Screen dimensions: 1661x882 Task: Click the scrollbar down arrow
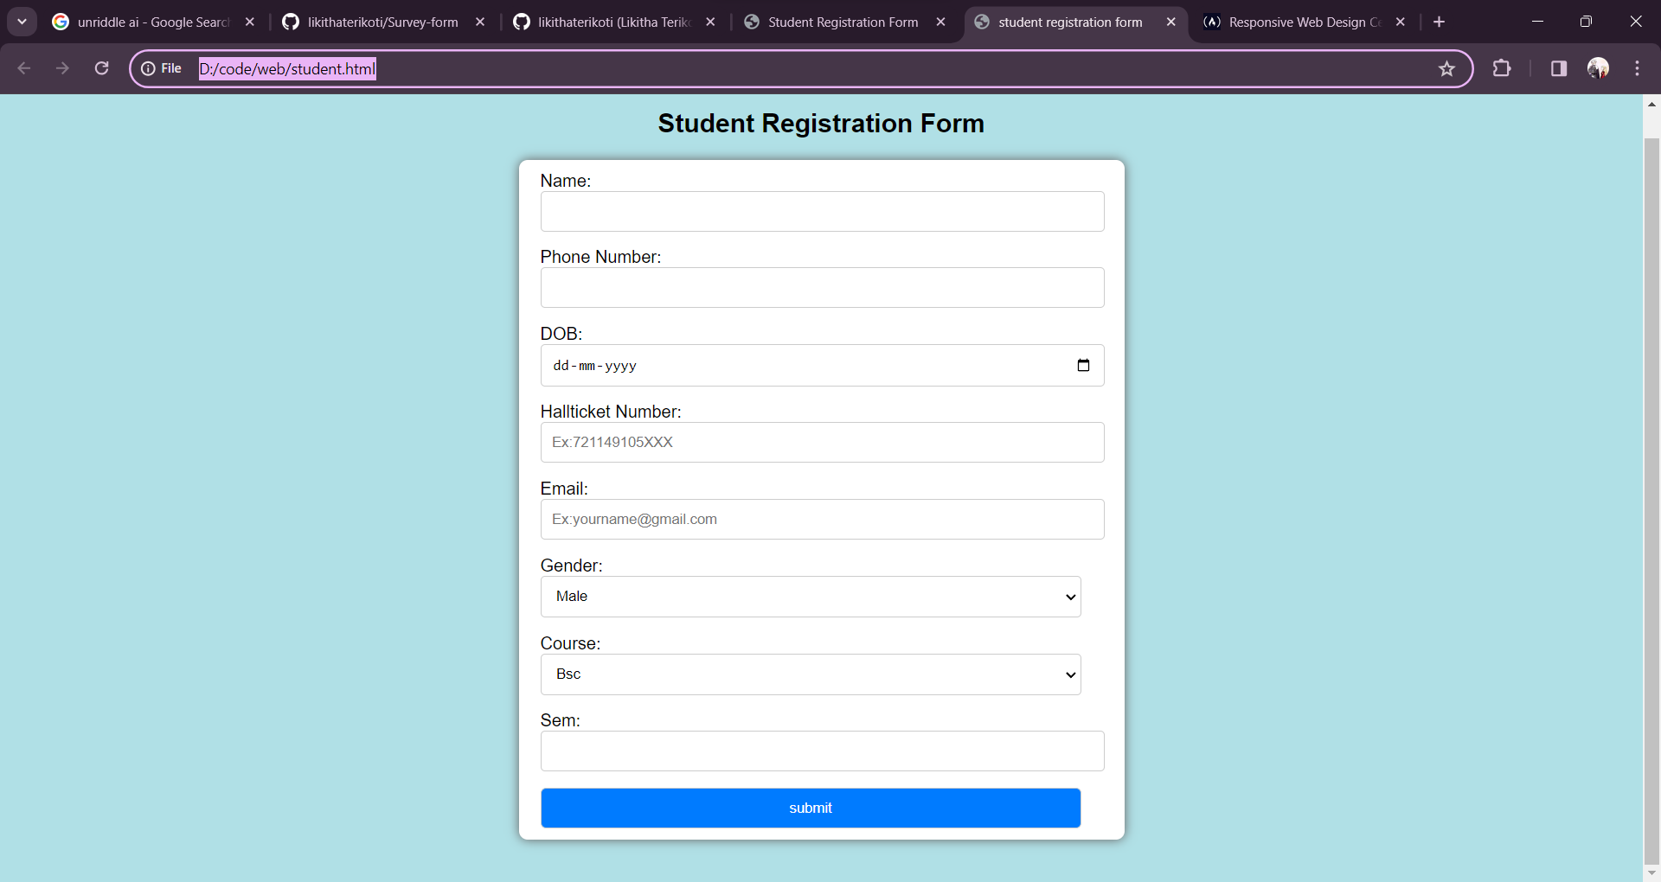coord(1651,873)
